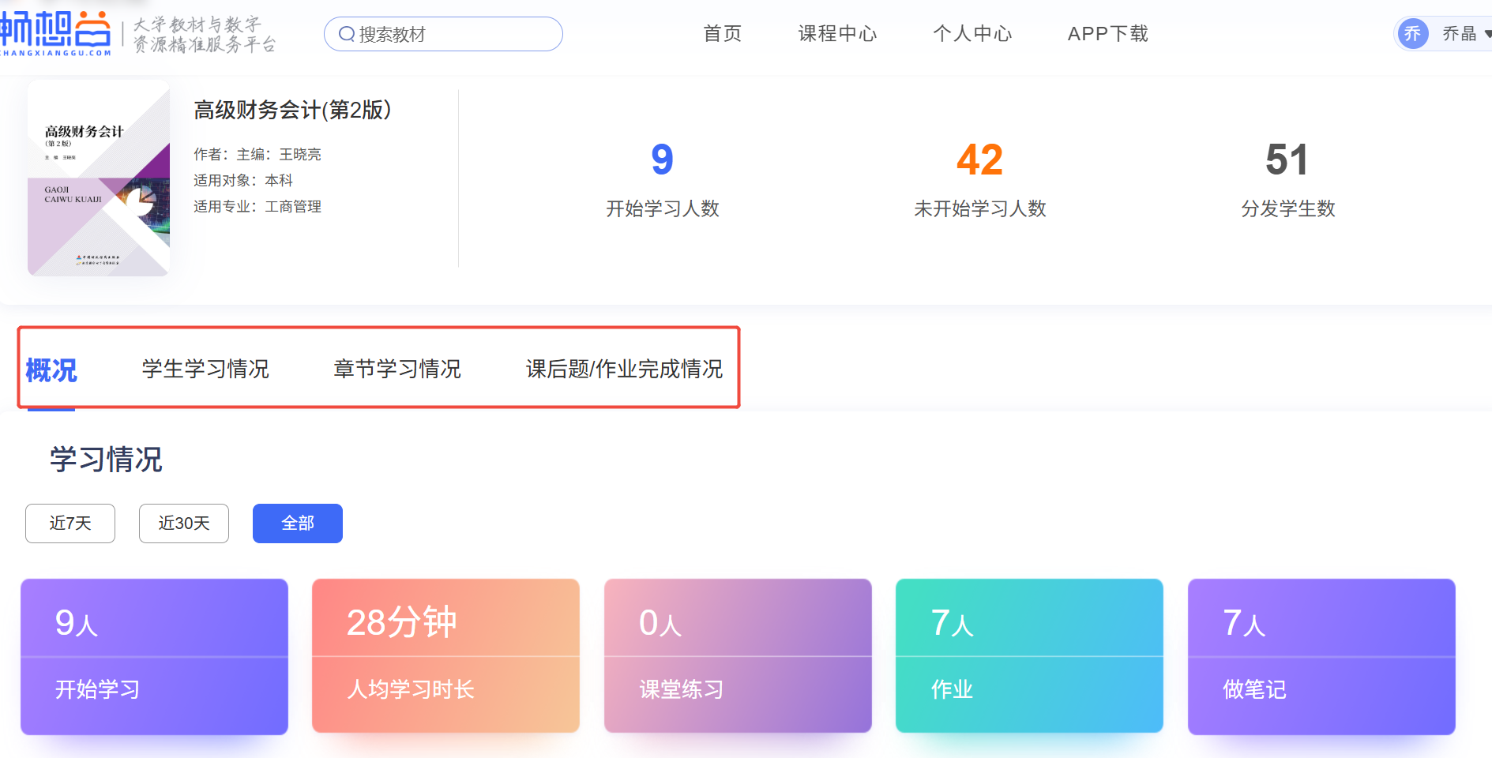Expand the user account dropdown arrow

tap(1487, 34)
